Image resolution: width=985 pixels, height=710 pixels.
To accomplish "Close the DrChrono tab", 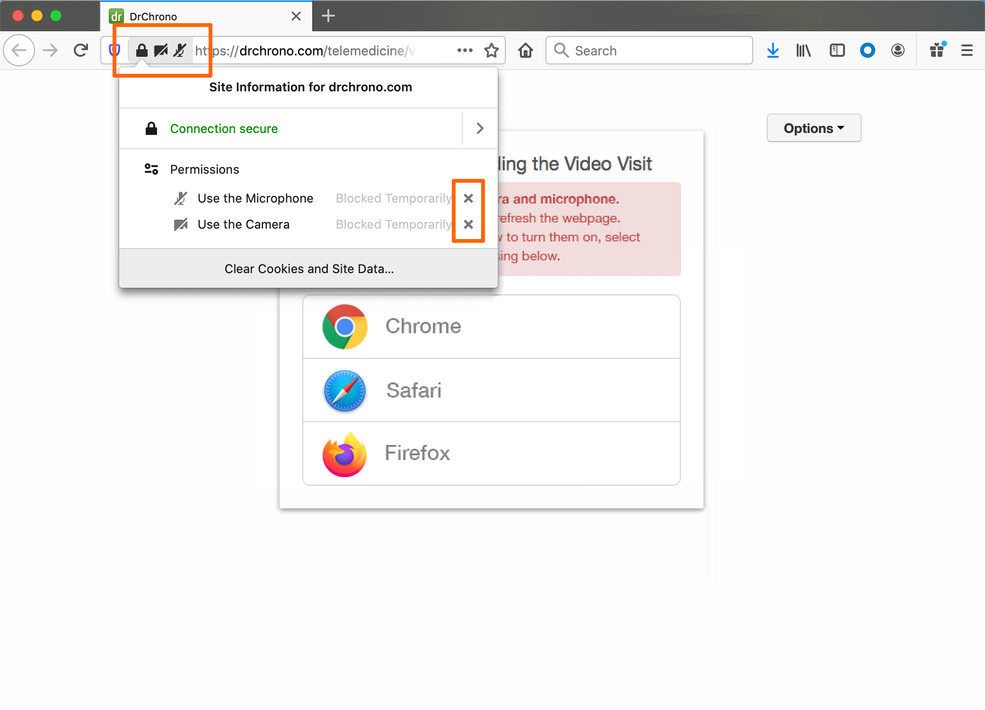I will point(296,17).
